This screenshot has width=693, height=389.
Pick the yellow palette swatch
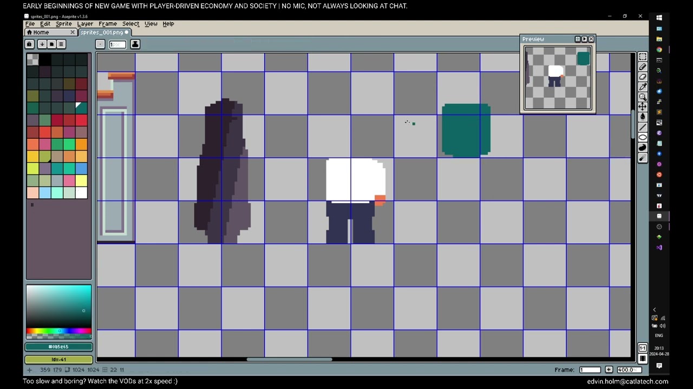32,156
